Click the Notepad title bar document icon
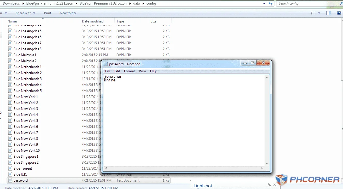Screen dimensions: 343x189 [x=106, y=64]
